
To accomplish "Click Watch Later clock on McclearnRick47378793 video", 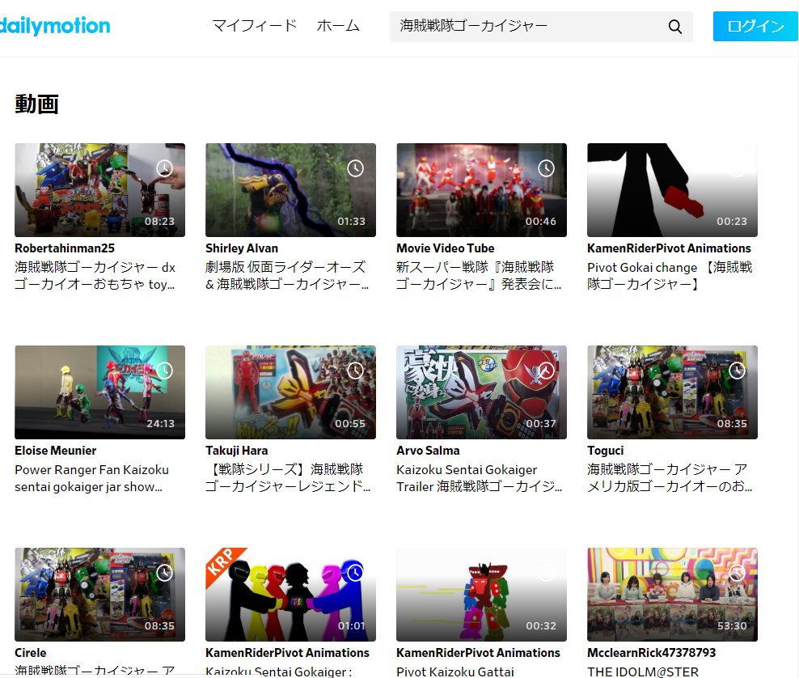I will point(737,573).
